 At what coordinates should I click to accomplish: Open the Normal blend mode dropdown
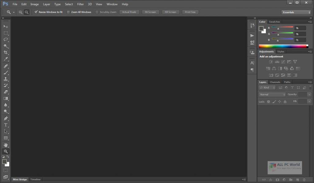click(272, 94)
